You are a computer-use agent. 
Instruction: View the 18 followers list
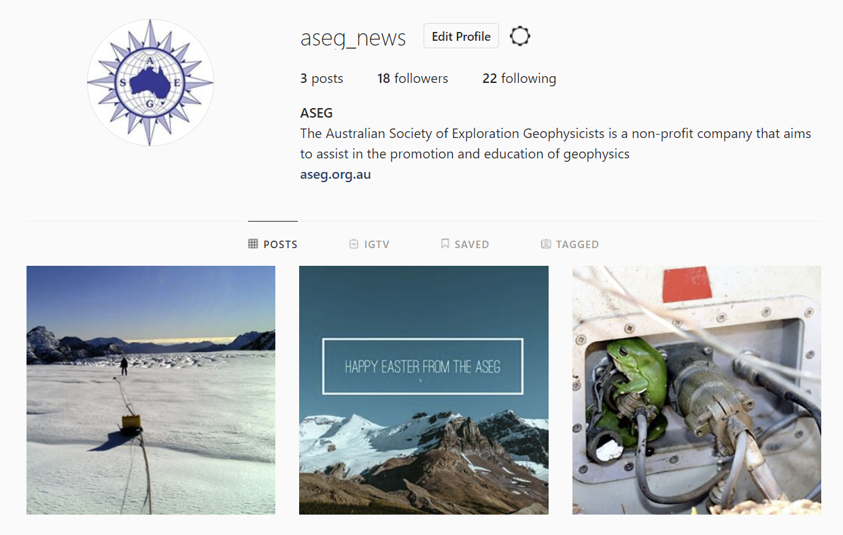pyautogui.click(x=413, y=78)
